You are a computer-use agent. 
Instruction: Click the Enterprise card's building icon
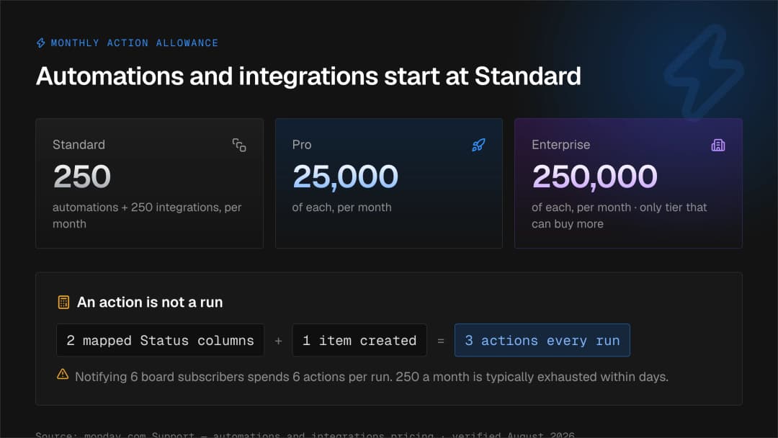coord(718,145)
